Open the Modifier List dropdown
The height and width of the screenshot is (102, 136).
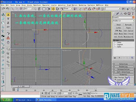[x=133, y=21]
